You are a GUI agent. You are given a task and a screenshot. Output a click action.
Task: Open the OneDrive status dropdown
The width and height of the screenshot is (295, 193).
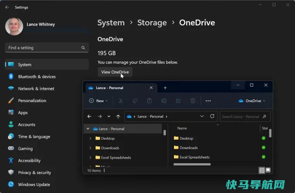pyautogui.click(x=252, y=101)
